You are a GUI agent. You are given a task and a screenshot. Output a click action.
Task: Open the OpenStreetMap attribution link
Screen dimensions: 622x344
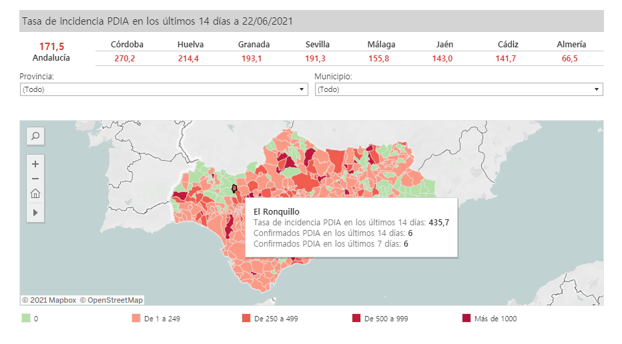(x=111, y=300)
